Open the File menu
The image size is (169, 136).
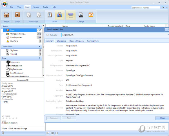tap(12, 7)
